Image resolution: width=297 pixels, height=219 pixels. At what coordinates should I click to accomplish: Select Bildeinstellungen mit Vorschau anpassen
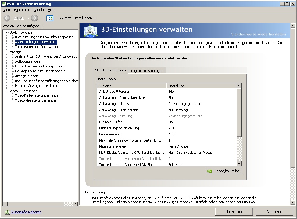coord(44,37)
